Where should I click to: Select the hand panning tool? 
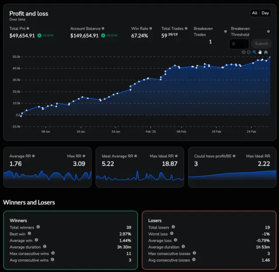pyautogui.click(x=260, y=52)
